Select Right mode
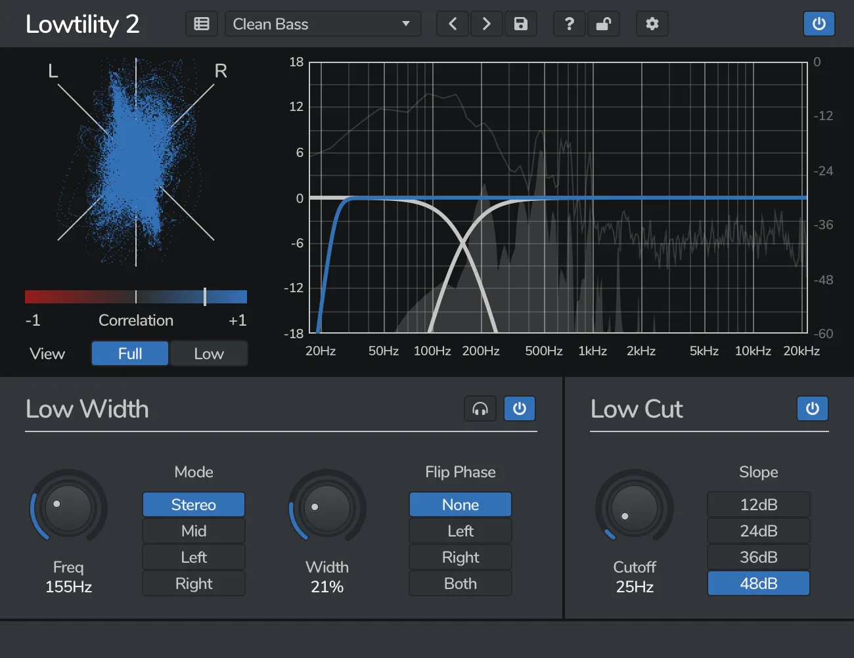854x658 pixels. pyautogui.click(x=194, y=583)
